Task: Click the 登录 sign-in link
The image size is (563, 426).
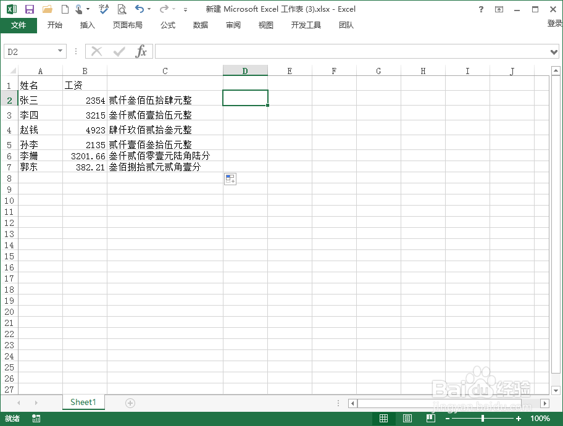Action: (554, 23)
